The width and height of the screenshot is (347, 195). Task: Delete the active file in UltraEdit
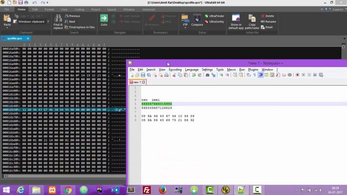267,16
